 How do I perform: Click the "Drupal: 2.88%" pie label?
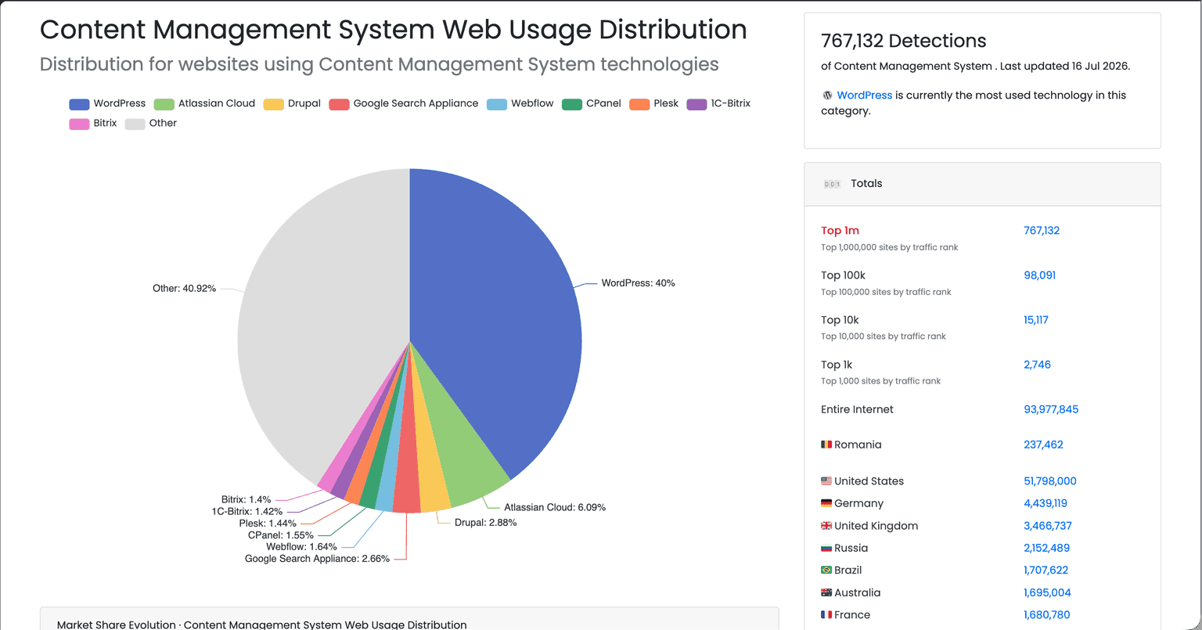point(485,522)
